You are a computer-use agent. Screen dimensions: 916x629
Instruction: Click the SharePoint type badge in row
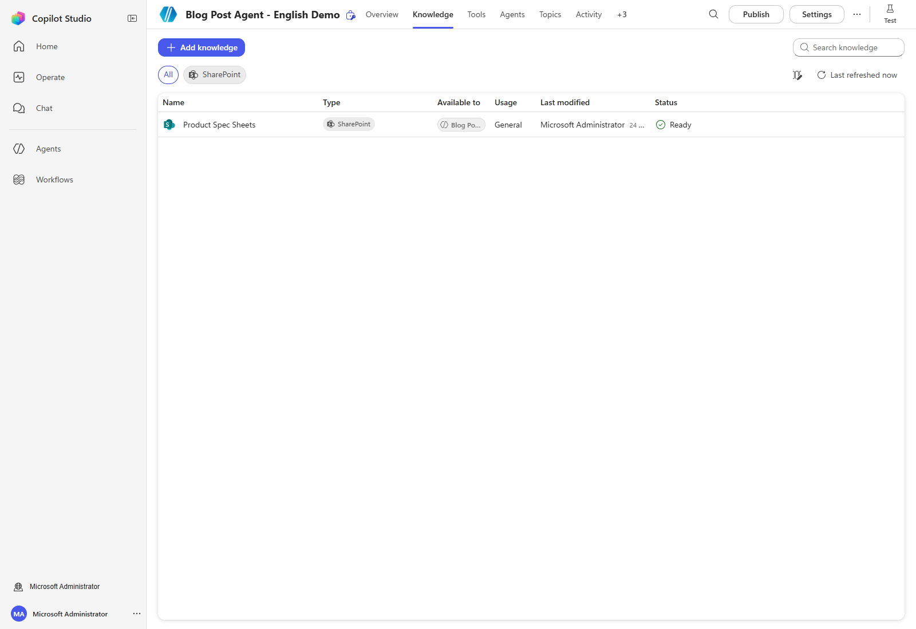click(x=349, y=124)
